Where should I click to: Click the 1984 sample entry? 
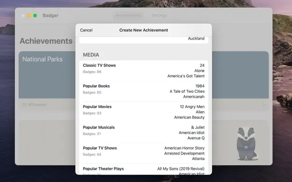pos(200,86)
